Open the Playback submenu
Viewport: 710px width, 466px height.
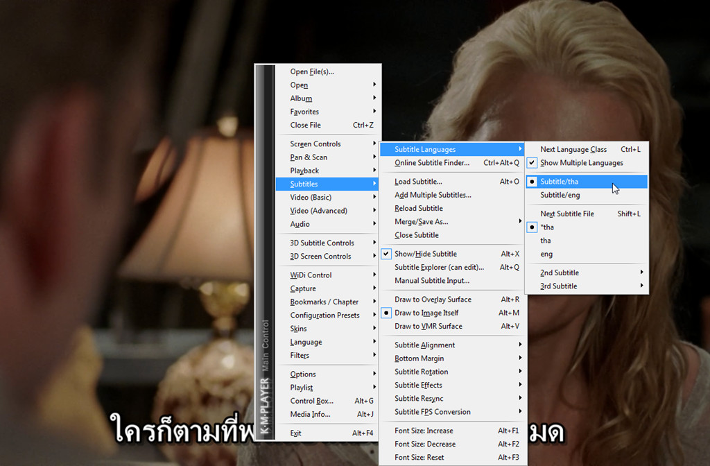[x=327, y=171]
